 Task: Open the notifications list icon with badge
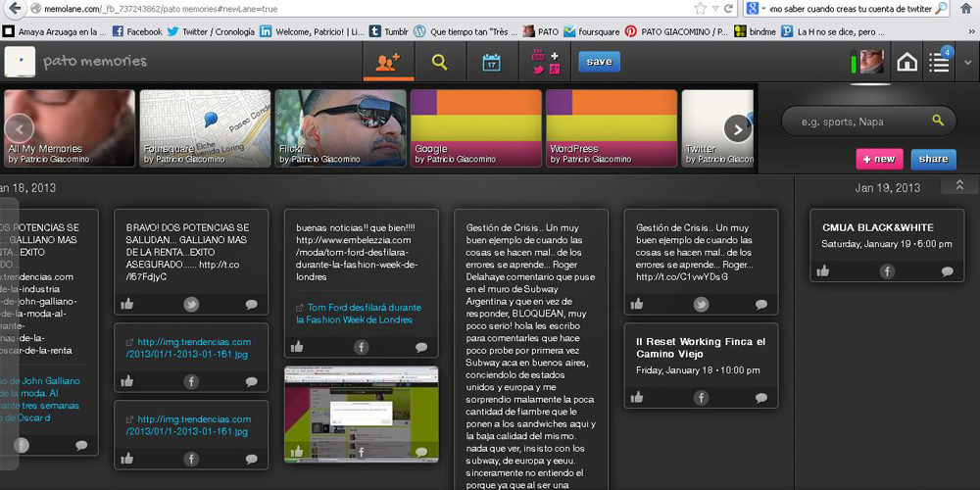click(x=939, y=63)
